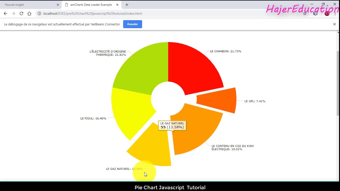
Task: Open a new tab with plus button
Action: point(127,5)
